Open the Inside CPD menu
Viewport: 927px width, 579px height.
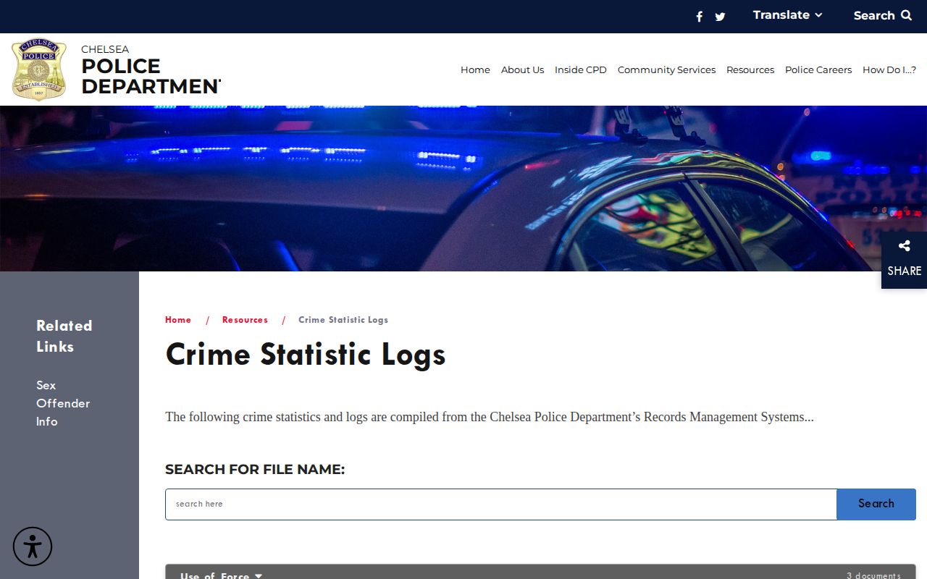(581, 69)
